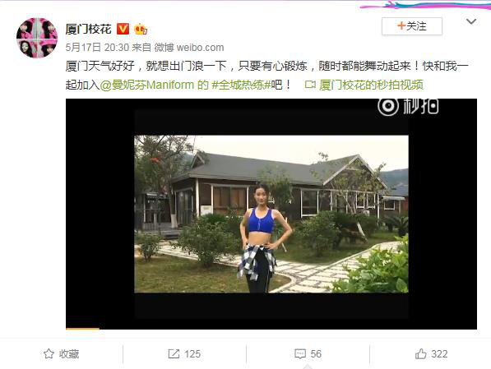Click the comment bubble icon

click(300, 354)
